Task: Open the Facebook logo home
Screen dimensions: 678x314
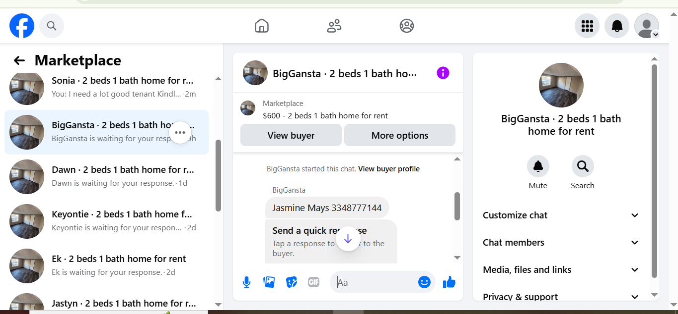Action: [22, 26]
